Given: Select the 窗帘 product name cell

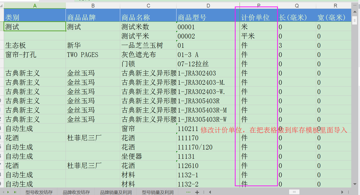Looking at the screenshot, I should point(148,128).
